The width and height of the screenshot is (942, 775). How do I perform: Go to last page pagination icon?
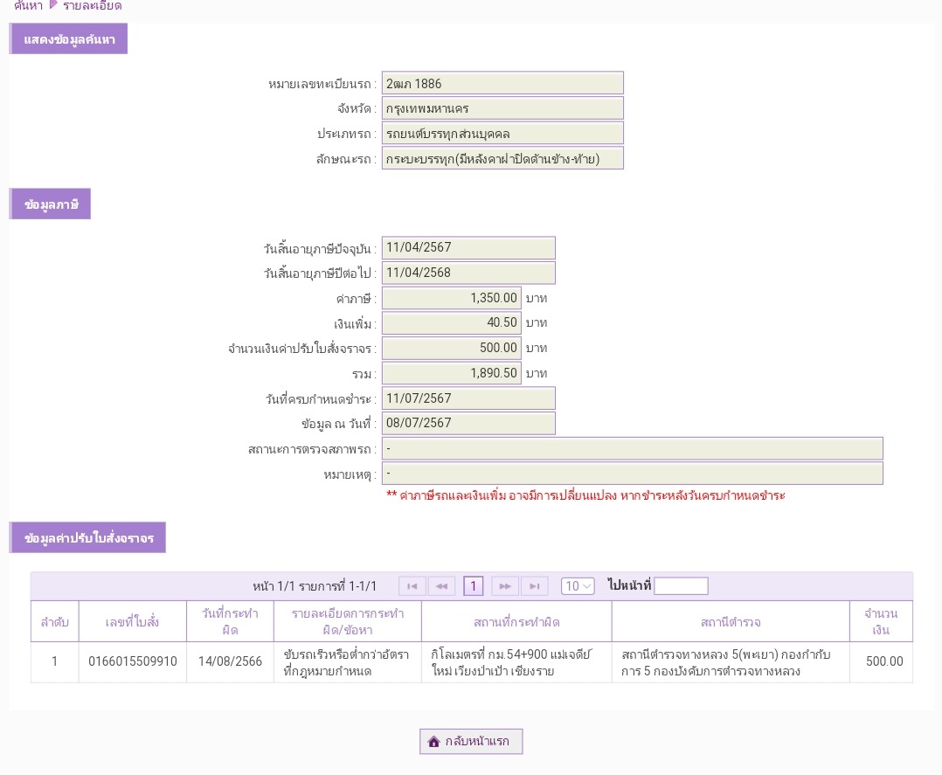(x=535, y=585)
